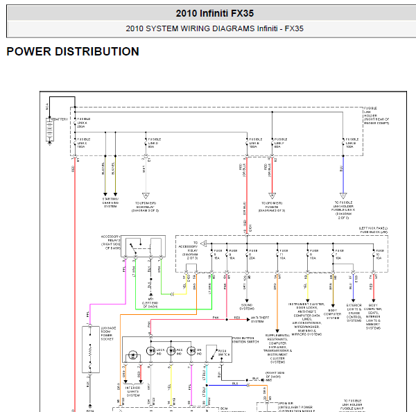416x412 pixels.
Task: Click the Fusible Link D 80A label
Action: 155,143
